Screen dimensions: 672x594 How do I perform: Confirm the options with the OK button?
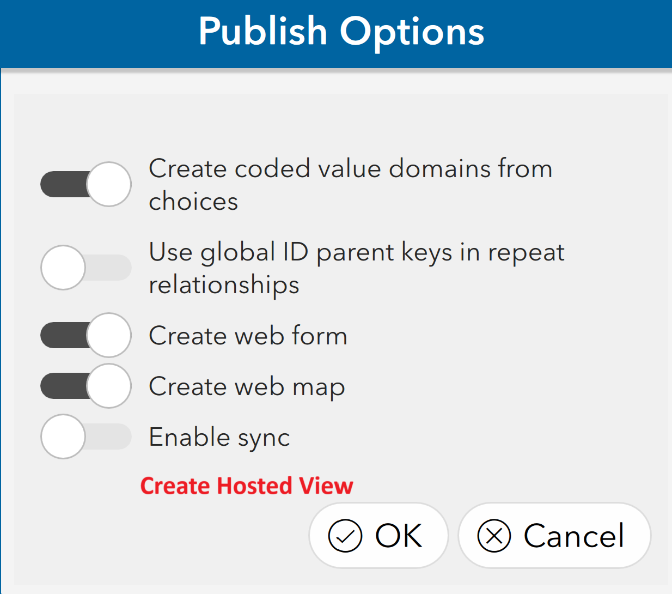[x=378, y=535]
